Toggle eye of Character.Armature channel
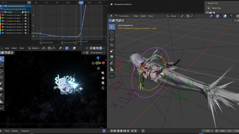The height and width of the screenshot is (134, 239). [x=6, y=6]
